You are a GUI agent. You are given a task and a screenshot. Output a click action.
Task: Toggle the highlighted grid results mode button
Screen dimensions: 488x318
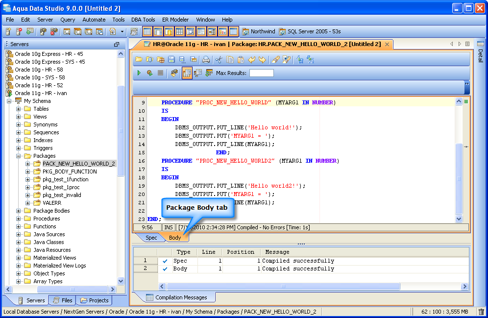(x=187, y=73)
